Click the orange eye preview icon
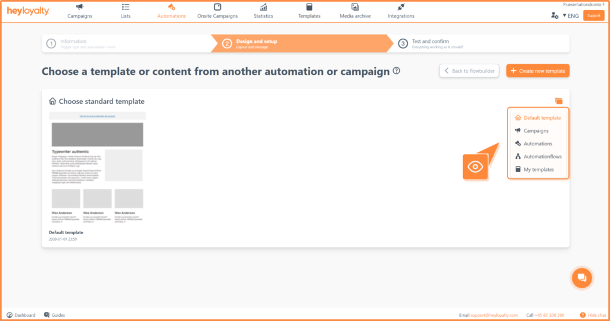Screen dimensions: 610x321 coord(475,166)
